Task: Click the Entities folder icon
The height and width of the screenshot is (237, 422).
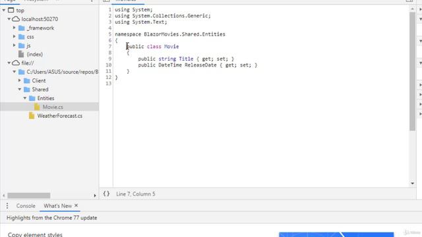Action: [32, 98]
